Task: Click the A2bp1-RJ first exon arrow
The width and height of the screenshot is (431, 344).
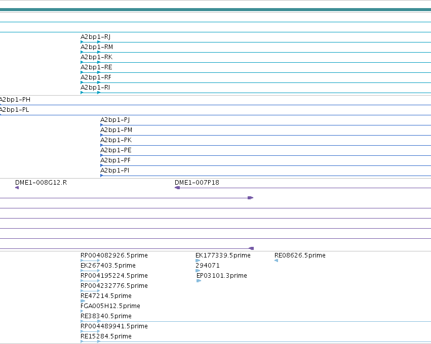Action: click(82, 42)
